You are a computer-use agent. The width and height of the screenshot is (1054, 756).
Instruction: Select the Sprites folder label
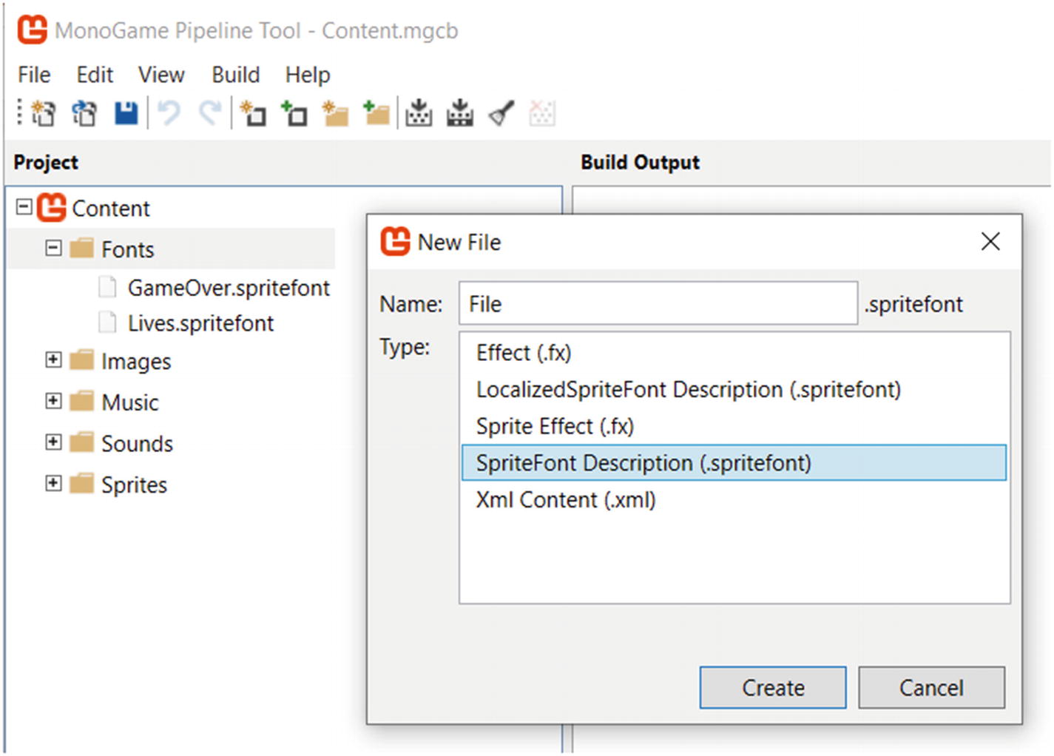click(134, 485)
